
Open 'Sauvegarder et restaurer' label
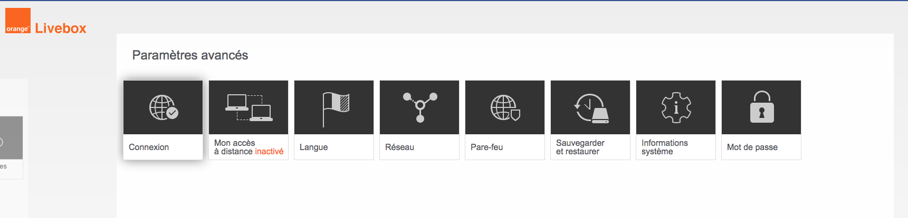tap(580, 147)
